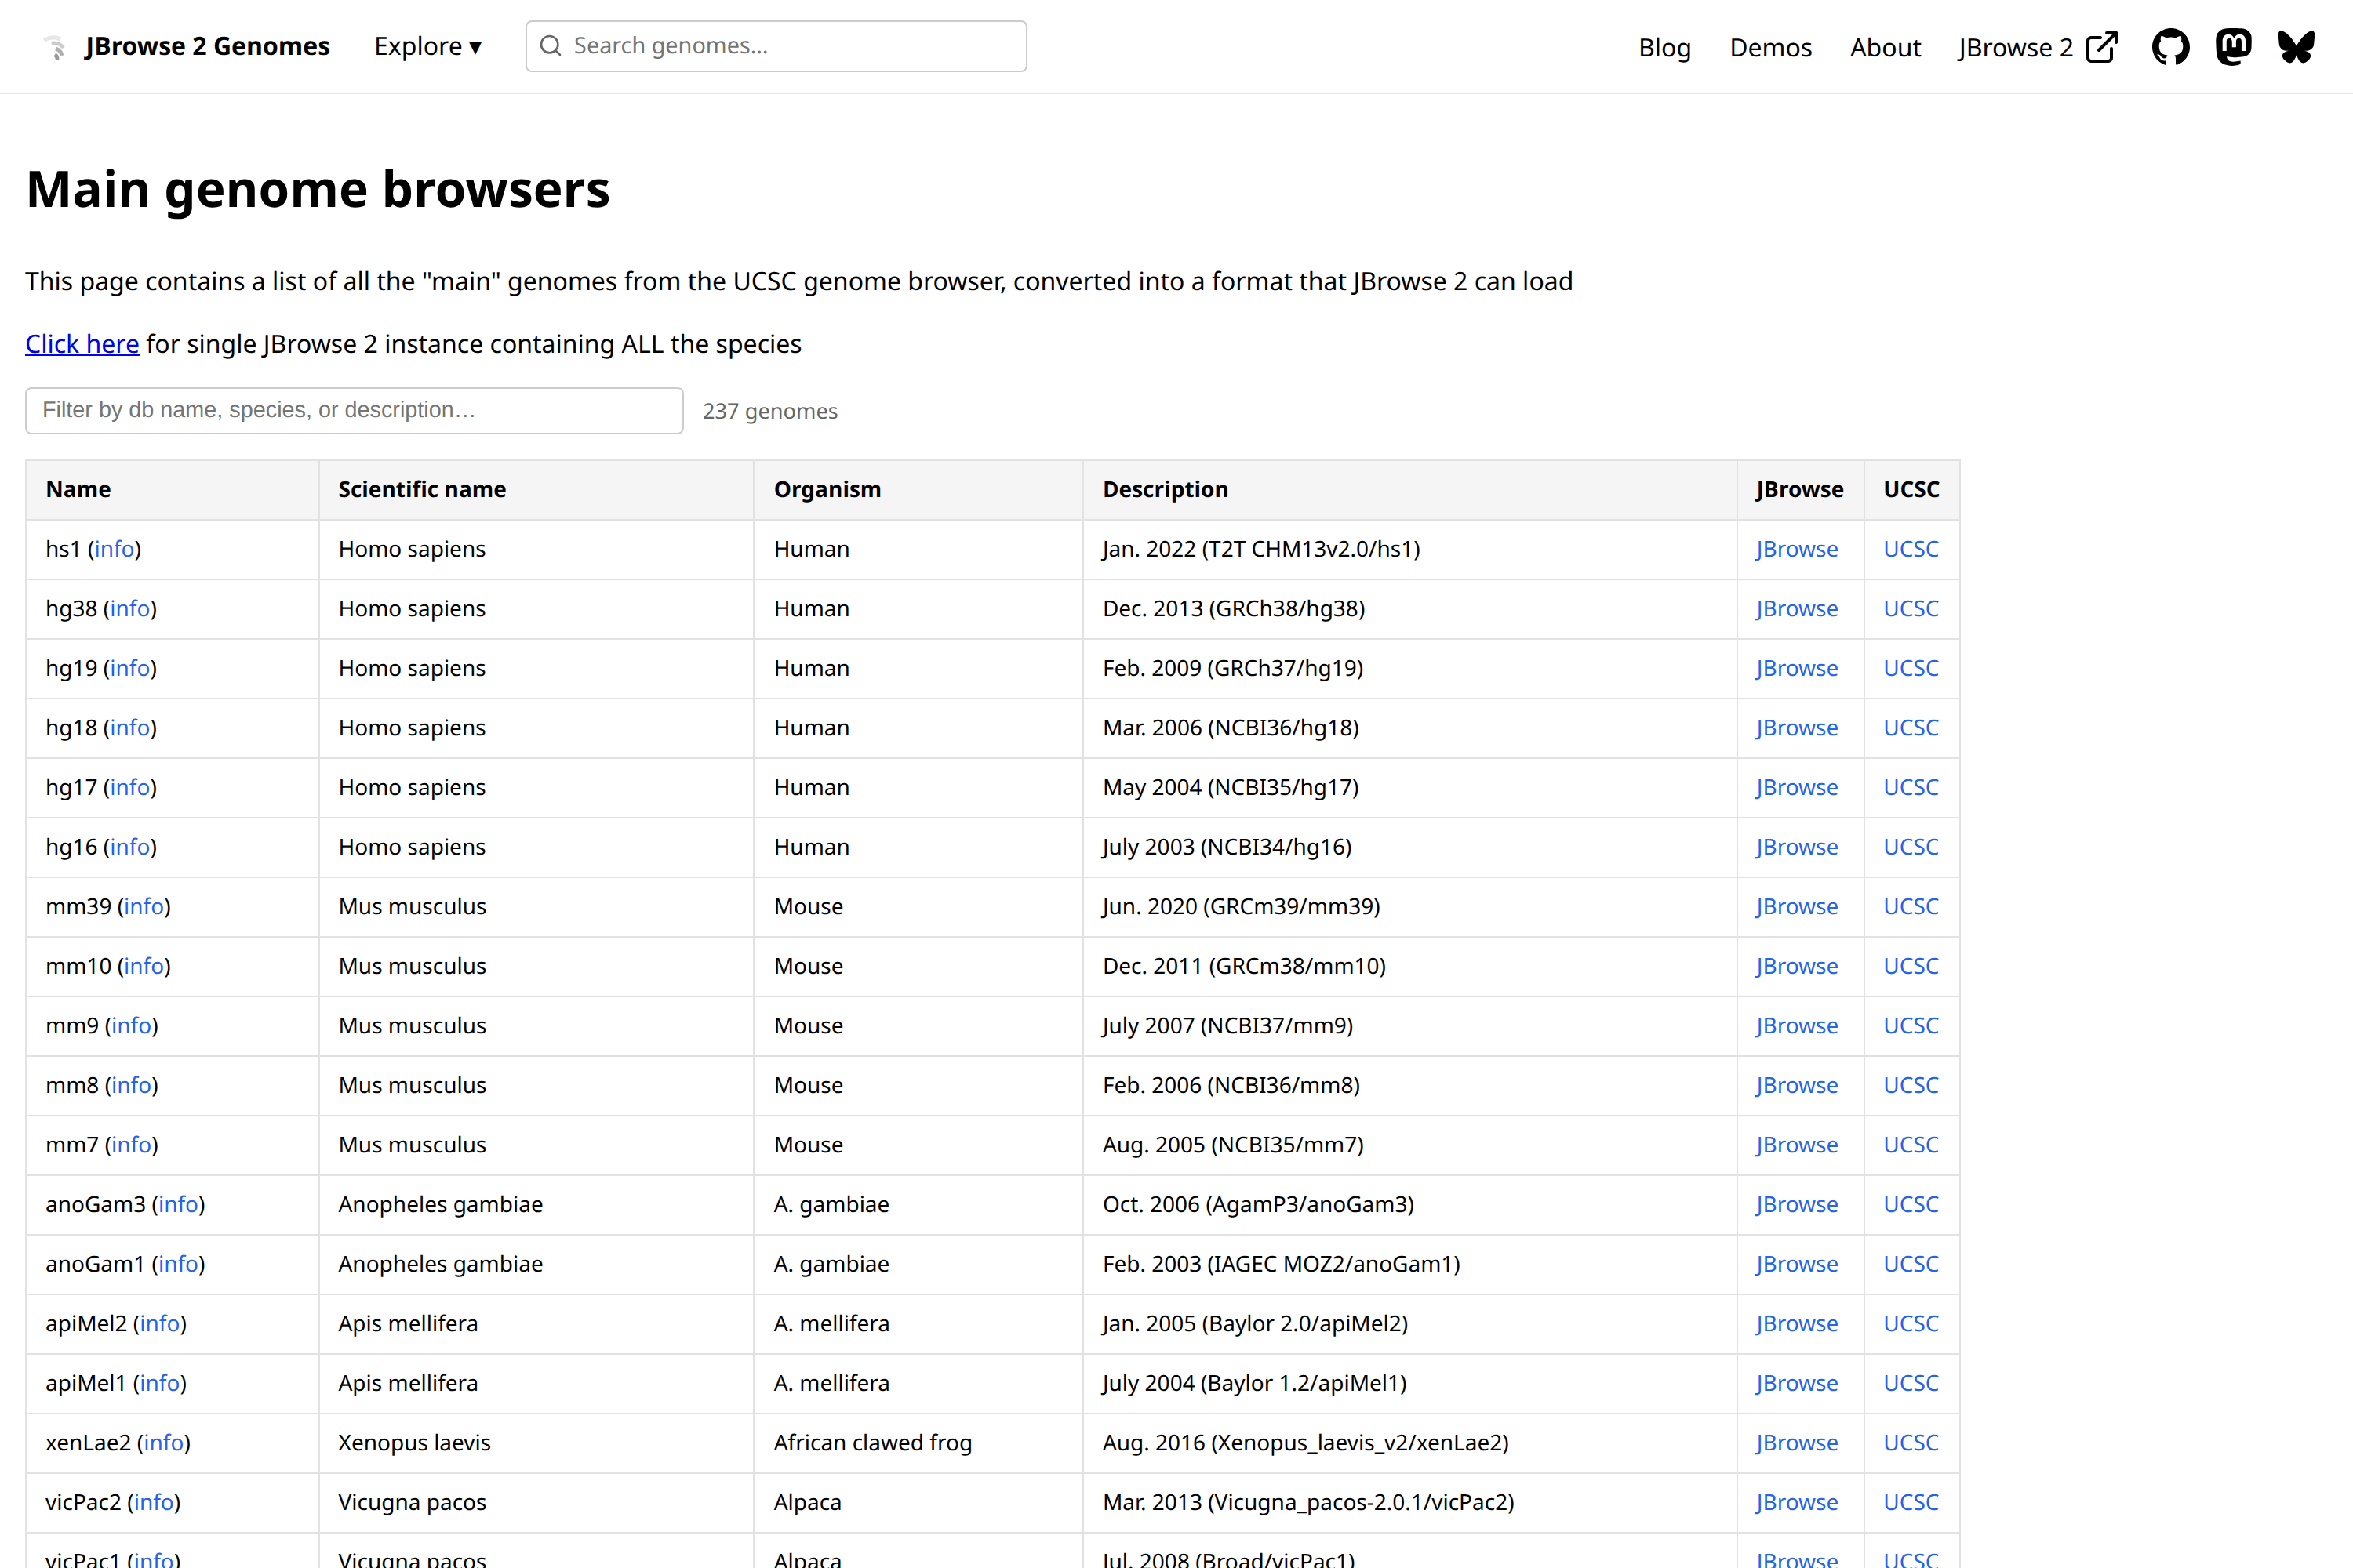The height and width of the screenshot is (1568, 2353).
Task: Focus the Filter by db name field
Action: pyautogui.click(x=355, y=410)
